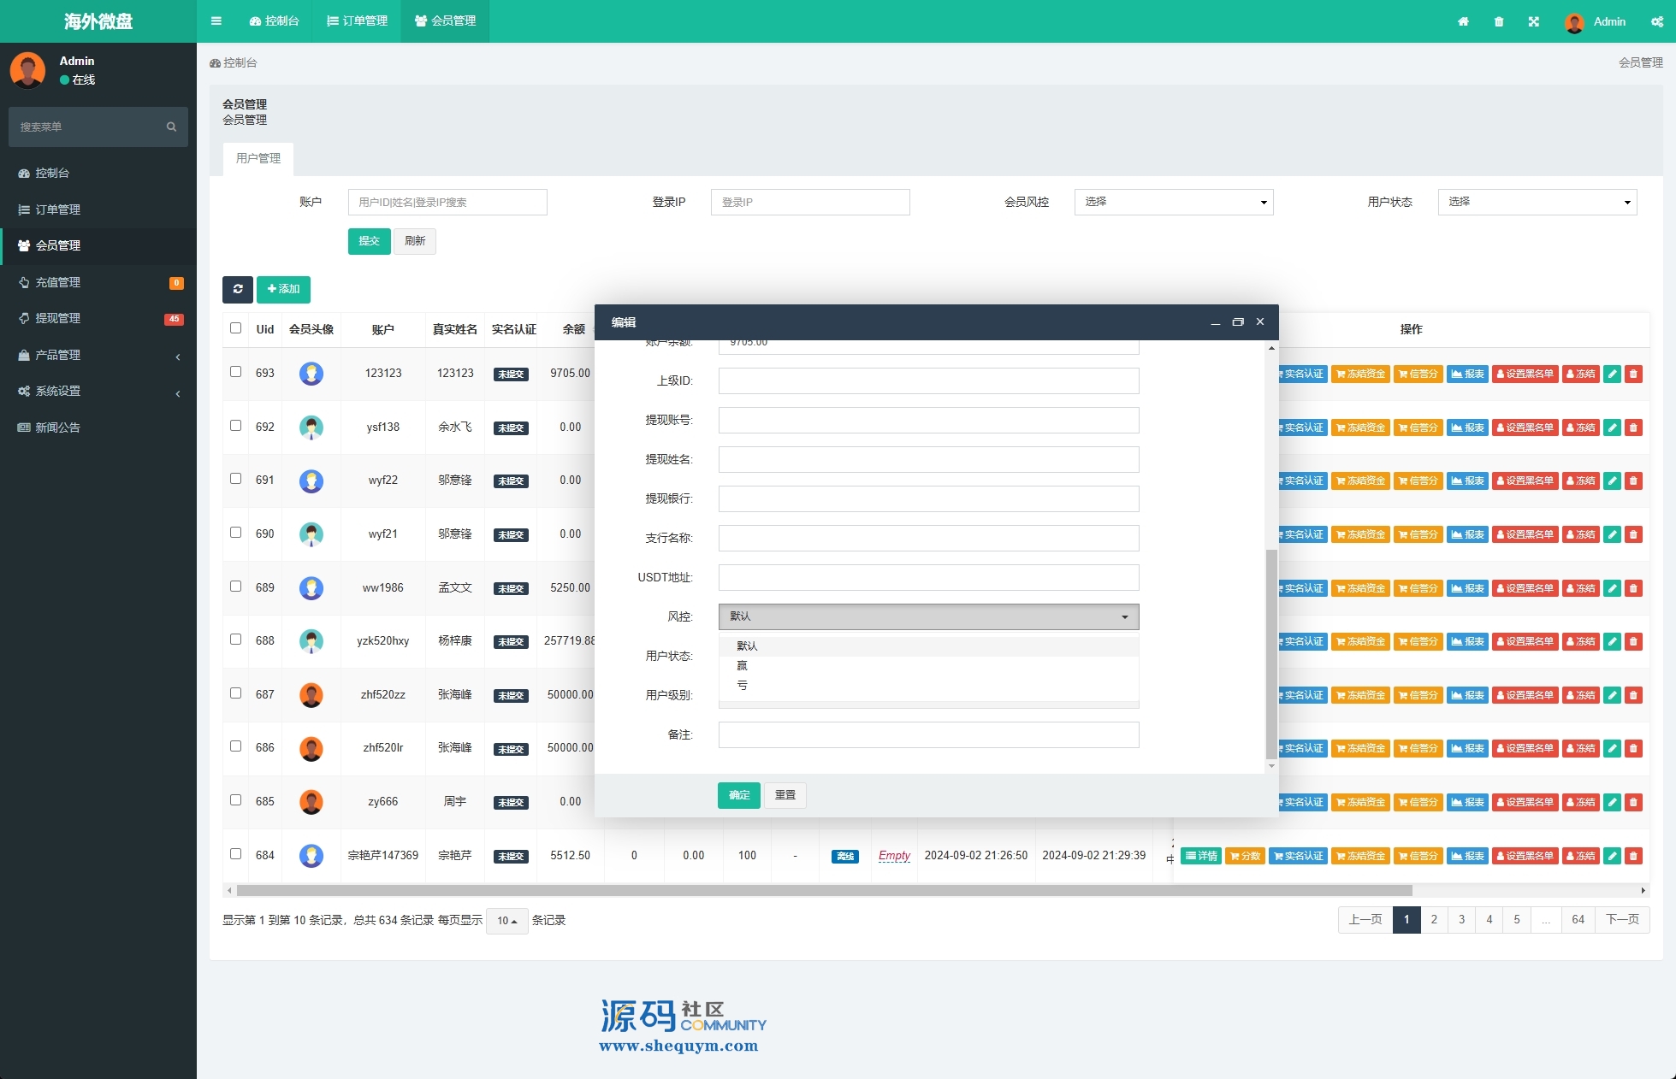Toggle the select-all checkbox in table header
Viewport: 1676px width, 1079px height.
(235, 328)
